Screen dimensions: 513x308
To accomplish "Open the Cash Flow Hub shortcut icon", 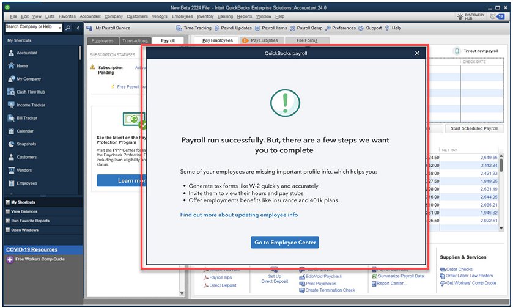I will (11, 92).
